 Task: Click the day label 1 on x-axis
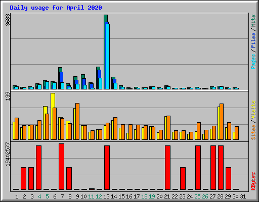tap(17, 196)
